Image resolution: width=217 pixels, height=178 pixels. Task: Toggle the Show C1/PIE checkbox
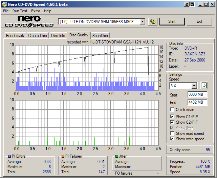[172, 117]
